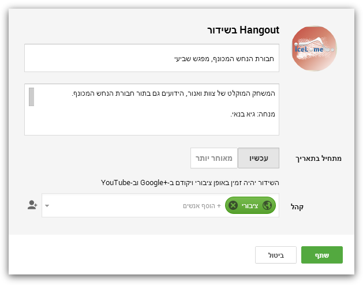Click the Hangout title input field
The width and height of the screenshot is (363, 286).
152,58
